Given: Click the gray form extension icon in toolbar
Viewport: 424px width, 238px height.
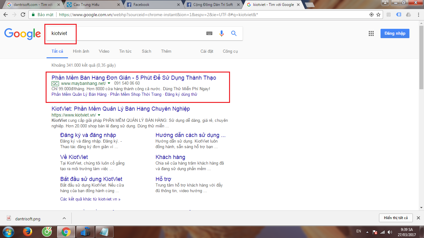Looking at the screenshot, I should (x=389, y=15).
